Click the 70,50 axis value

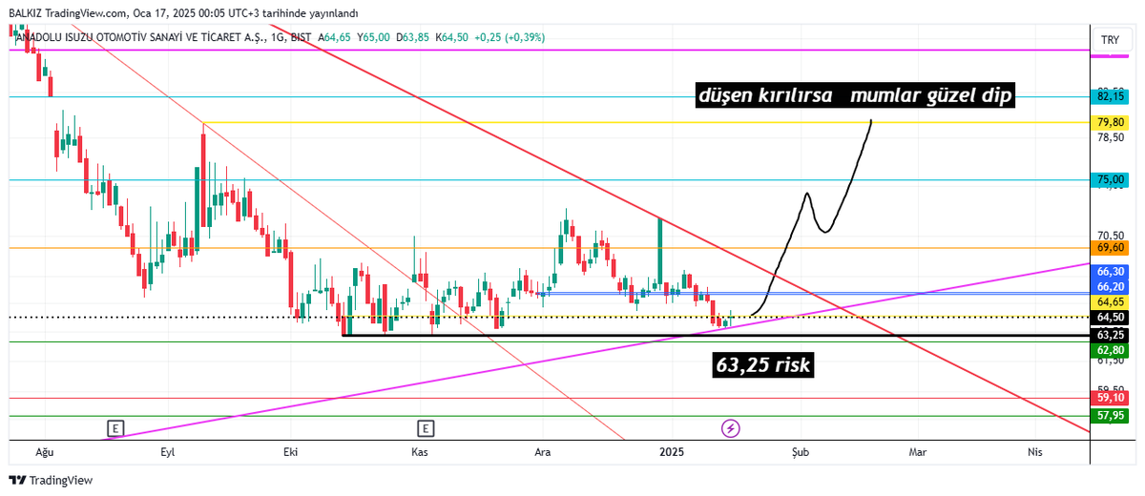pyautogui.click(x=1110, y=235)
